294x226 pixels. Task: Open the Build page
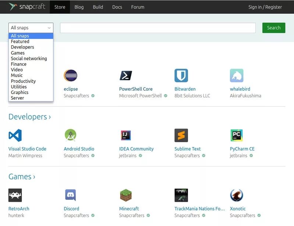pos(98,7)
